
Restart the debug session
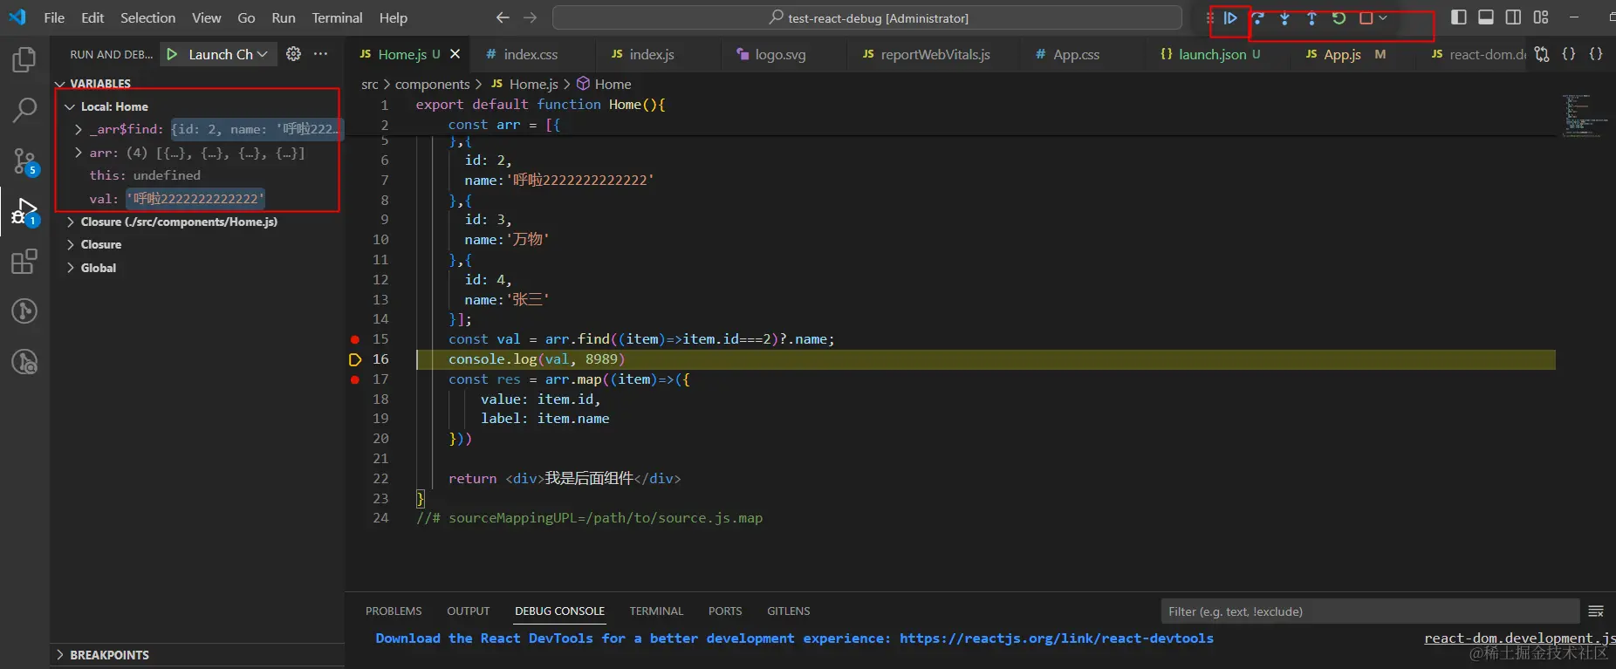pyautogui.click(x=1339, y=18)
